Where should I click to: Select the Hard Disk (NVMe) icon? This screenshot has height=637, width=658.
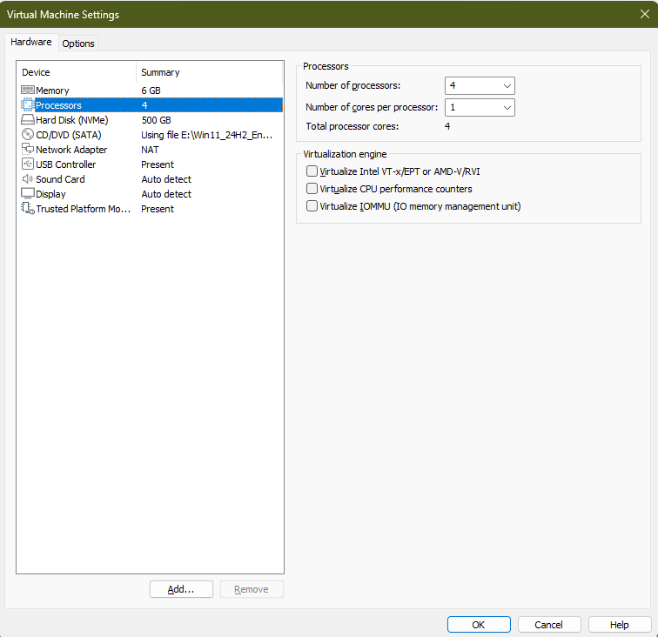point(28,120)
